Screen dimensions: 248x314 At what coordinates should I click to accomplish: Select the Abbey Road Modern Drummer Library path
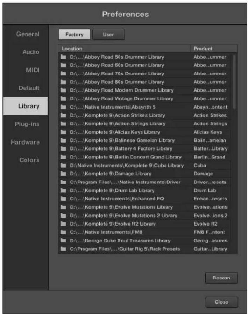point(122,90)
